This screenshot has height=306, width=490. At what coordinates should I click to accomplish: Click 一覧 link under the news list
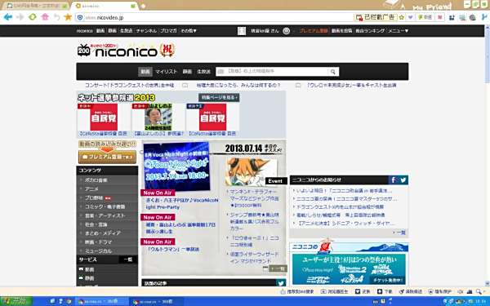(x=399, y=233)
